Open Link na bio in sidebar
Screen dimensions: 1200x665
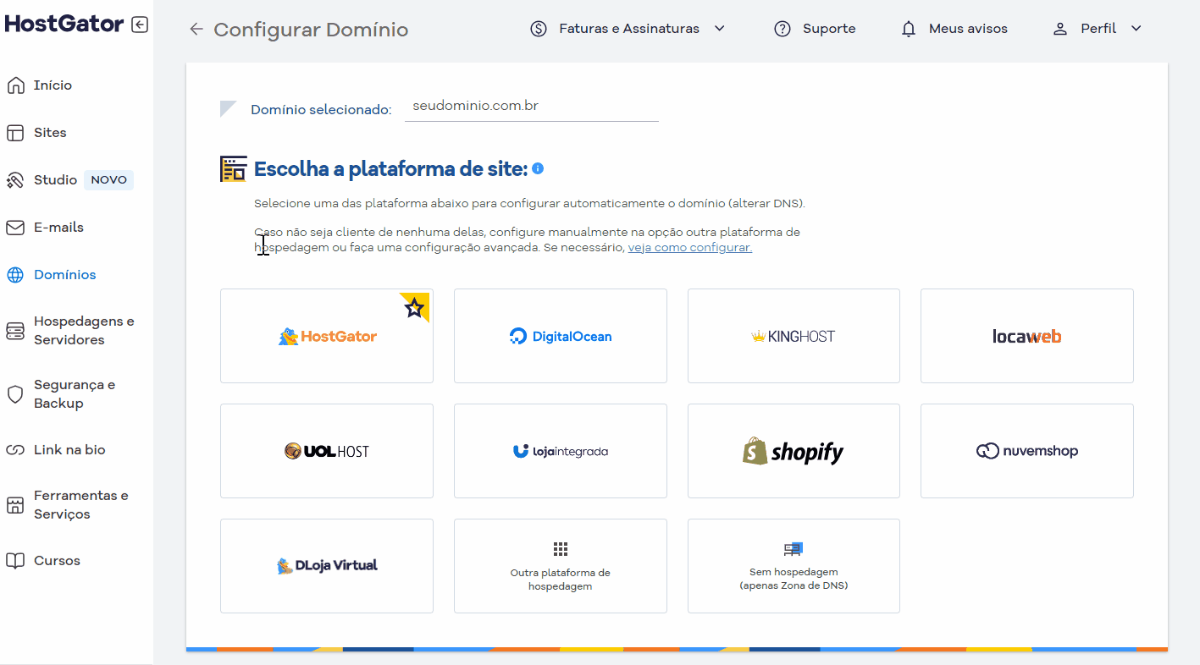[x=69, y=450]
